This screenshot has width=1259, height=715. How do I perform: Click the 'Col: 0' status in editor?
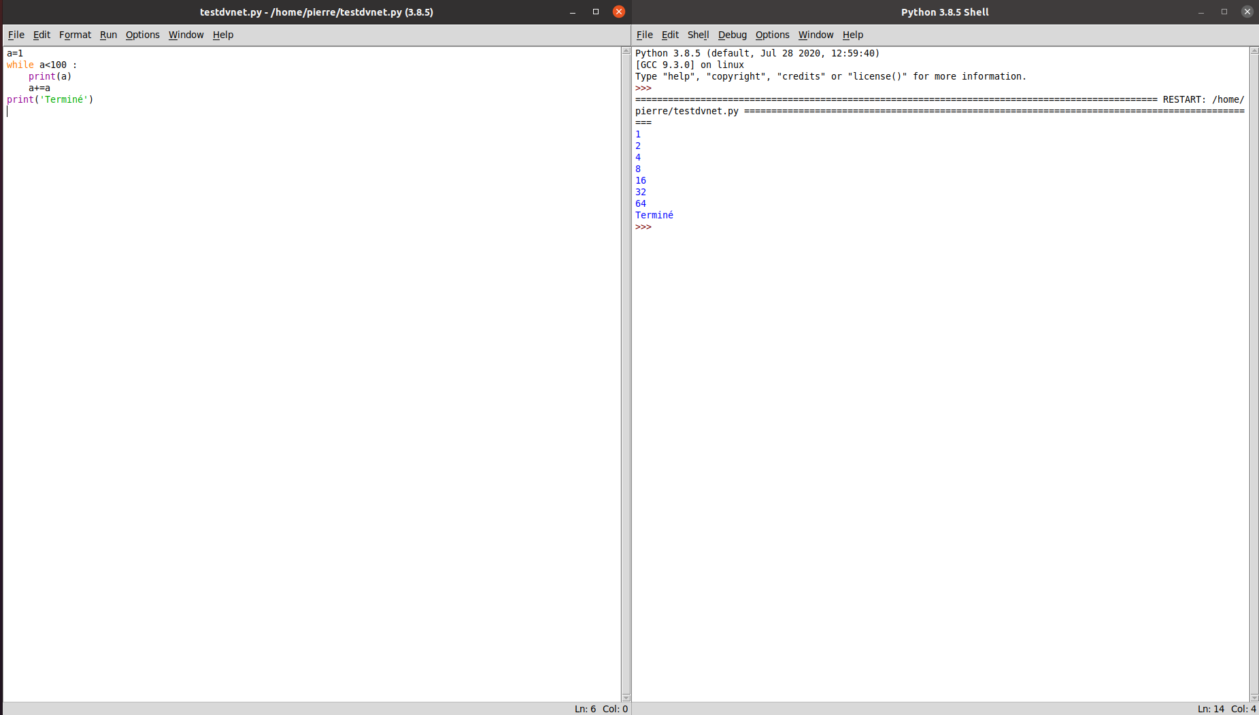(x=615, y=709)
